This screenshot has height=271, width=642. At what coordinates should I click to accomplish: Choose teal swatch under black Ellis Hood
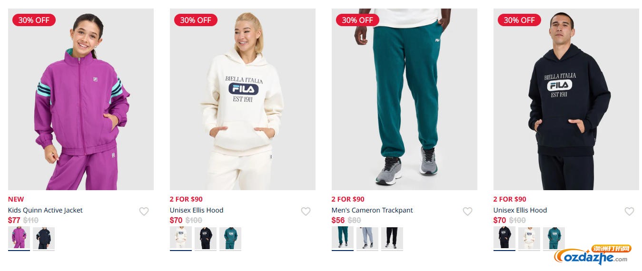554,238
